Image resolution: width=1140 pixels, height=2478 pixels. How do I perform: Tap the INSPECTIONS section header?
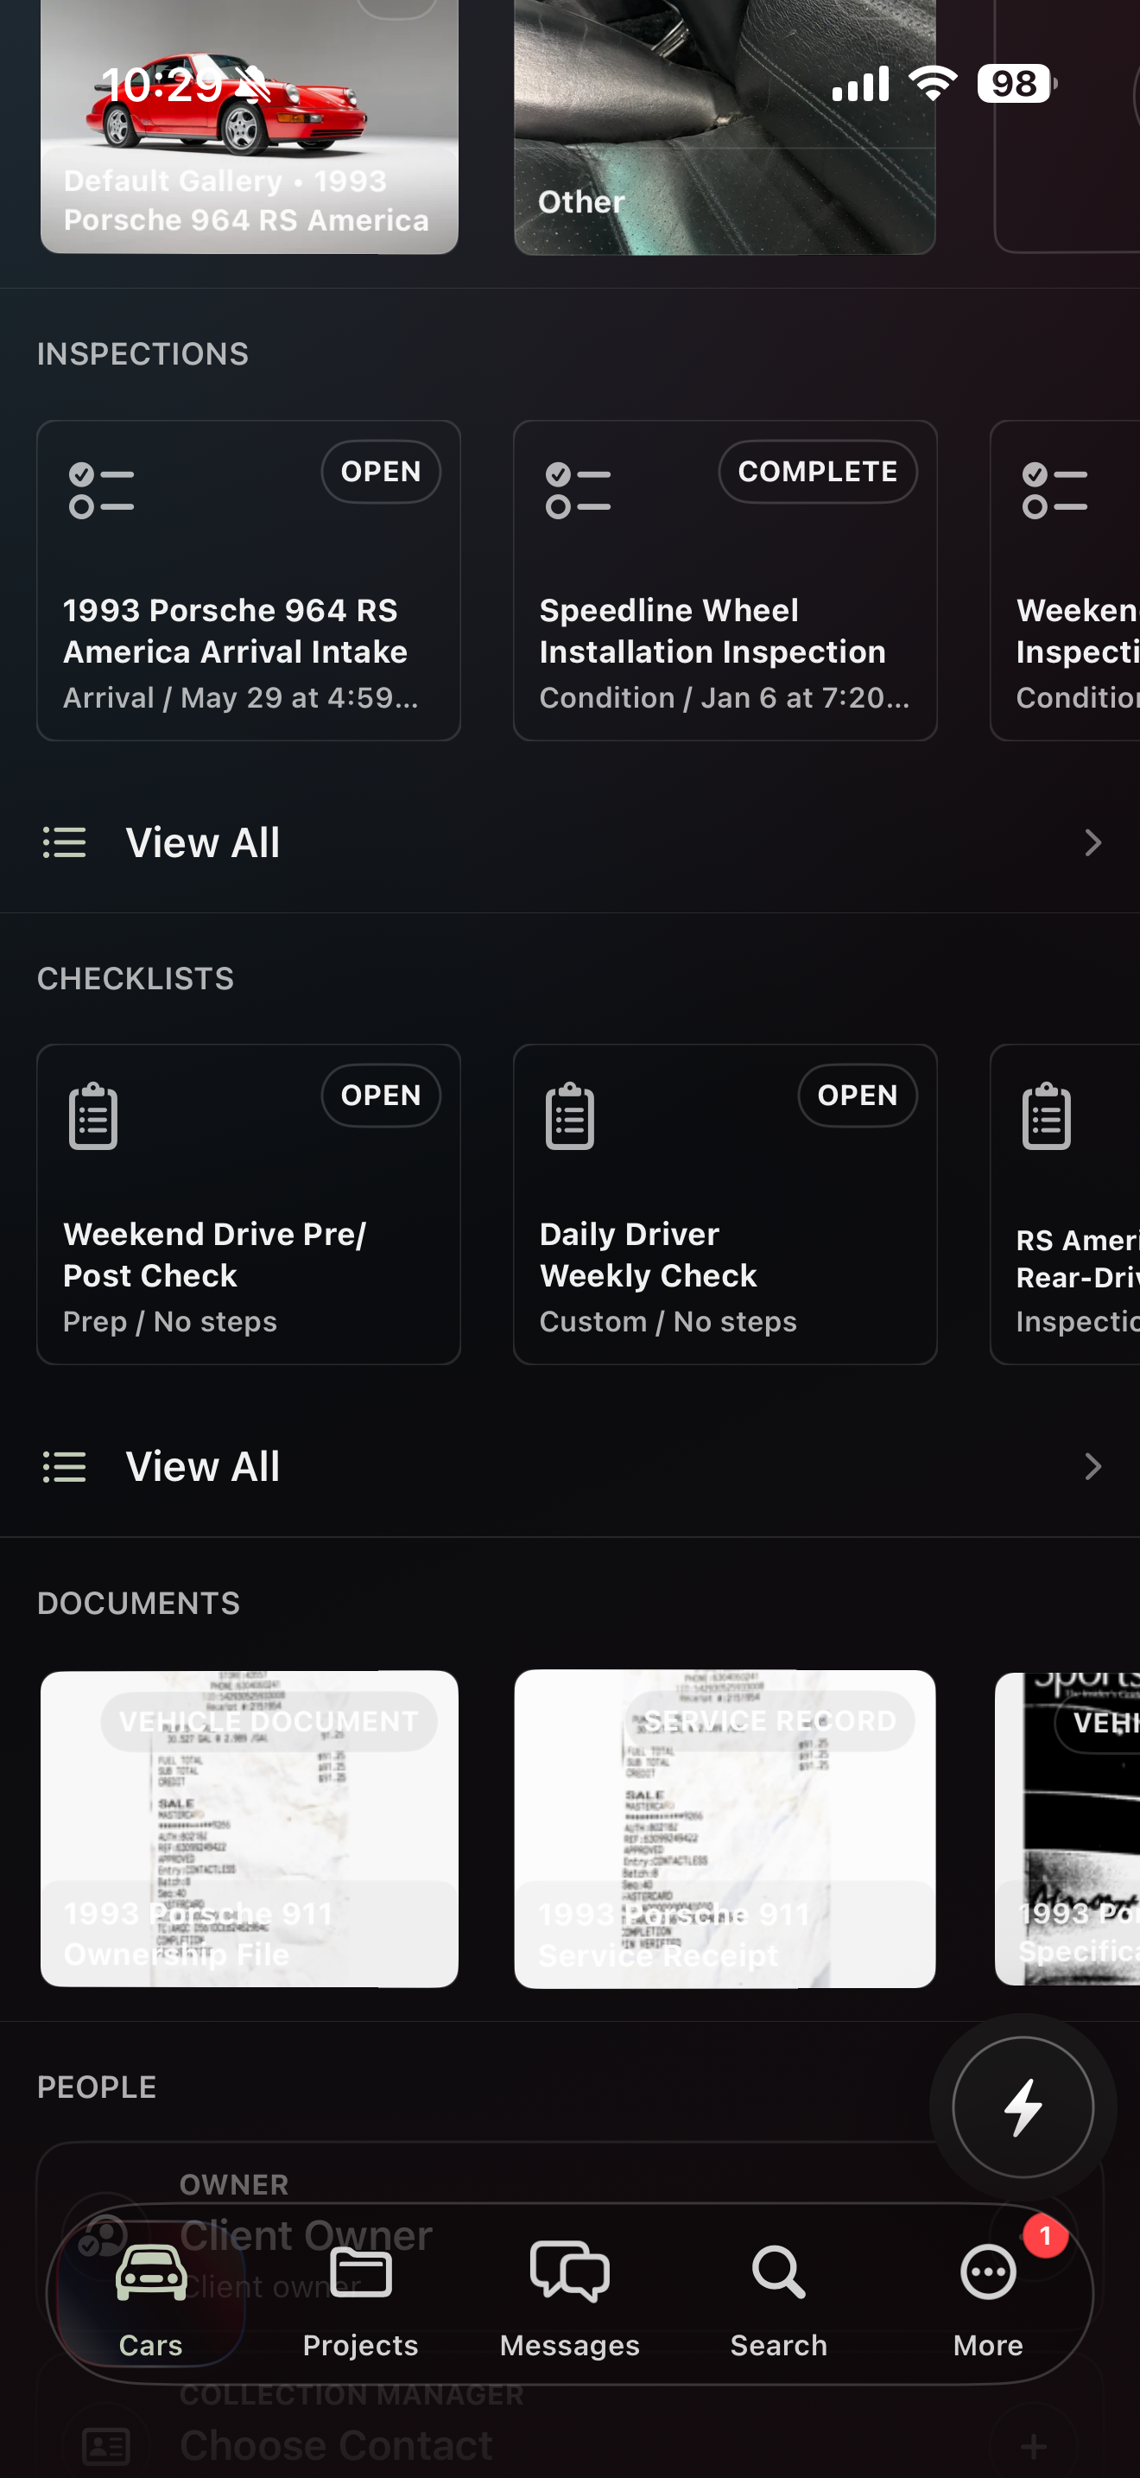click(x=142, y=354)
